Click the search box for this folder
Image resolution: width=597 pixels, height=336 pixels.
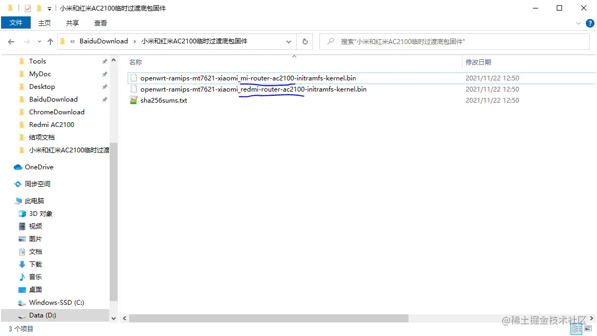(x=454, y=41)
